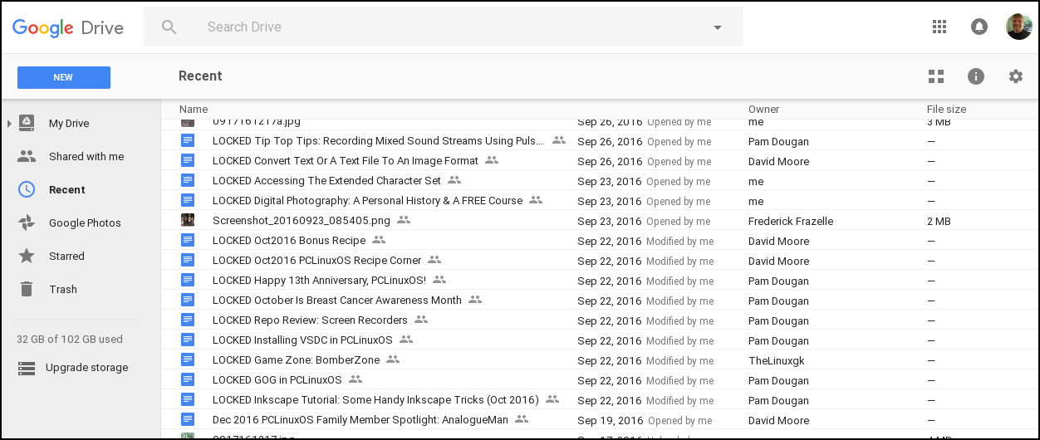Select the Digital Photography document icon

point(188,201)
